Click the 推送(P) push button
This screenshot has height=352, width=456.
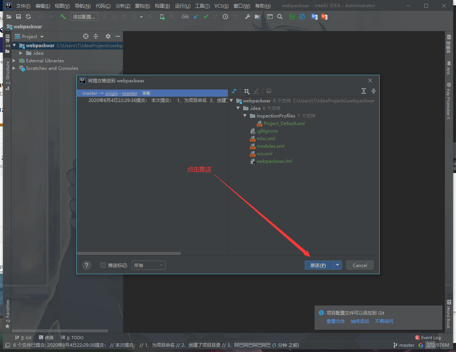[x=318, y=265]
